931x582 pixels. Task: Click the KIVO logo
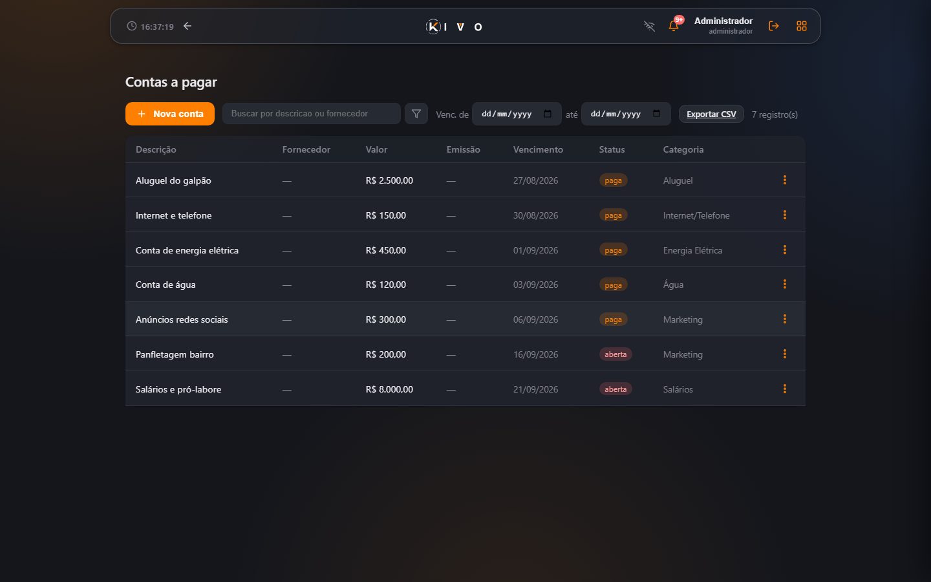point(455,27)
